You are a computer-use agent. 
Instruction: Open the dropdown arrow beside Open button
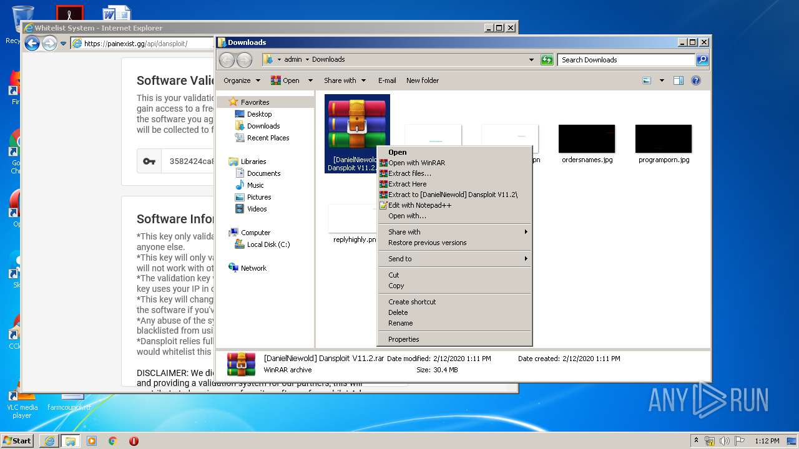point(310,80)
